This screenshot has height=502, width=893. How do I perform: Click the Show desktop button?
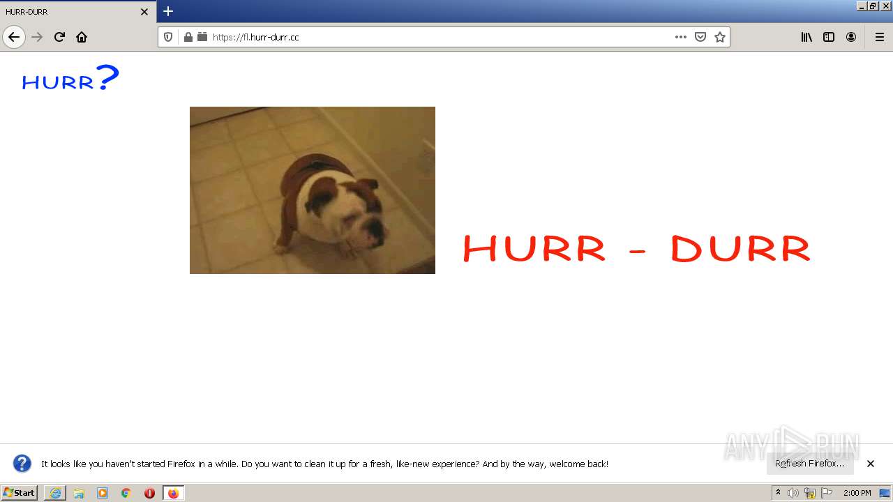[885, 493]
